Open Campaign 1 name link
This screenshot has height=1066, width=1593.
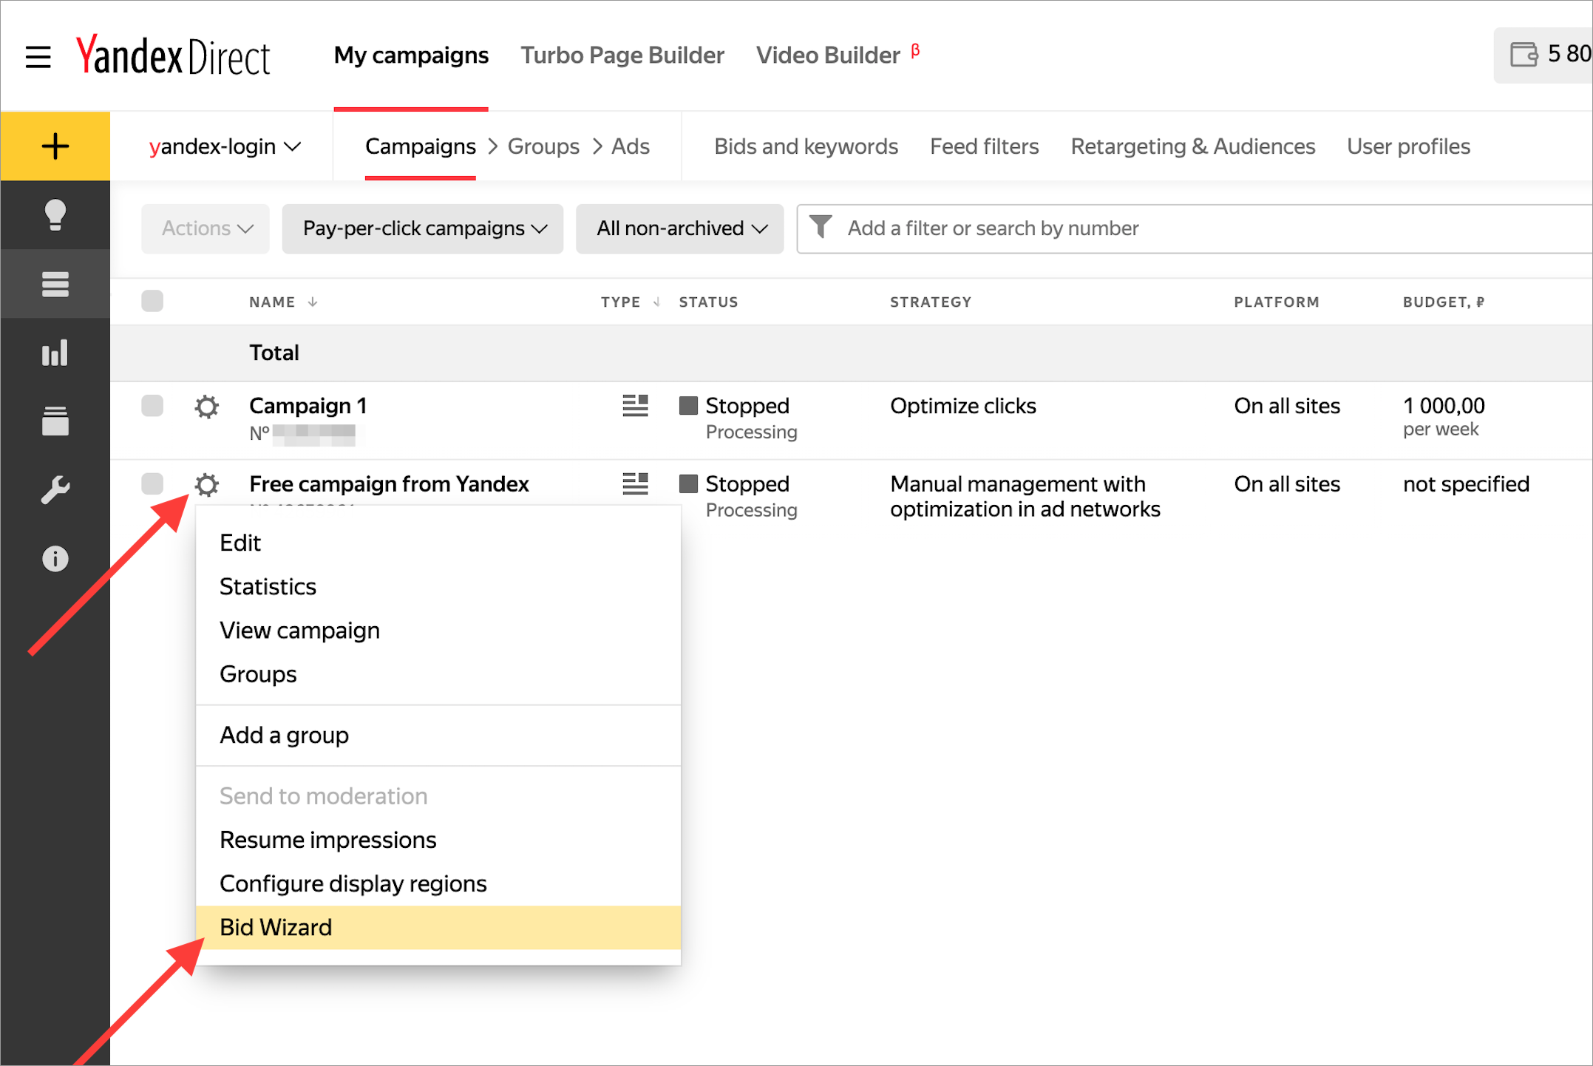(x=308, y=406)
